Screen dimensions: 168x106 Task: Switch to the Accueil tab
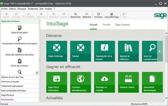pos(93,25)
